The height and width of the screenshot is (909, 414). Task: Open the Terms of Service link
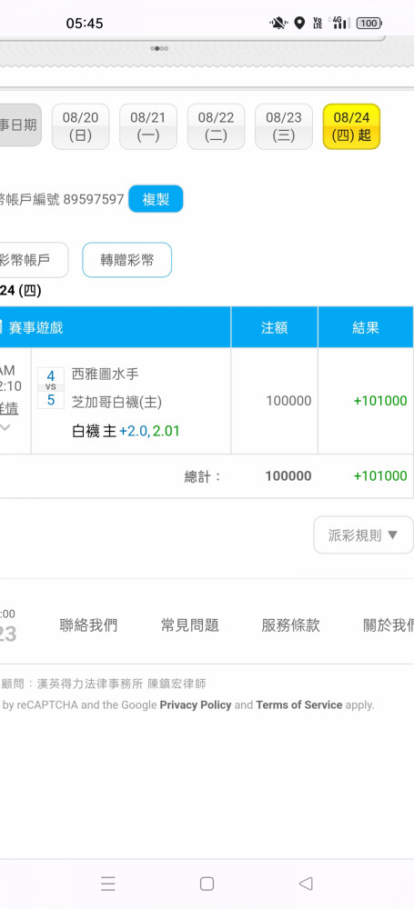point(299,705)
